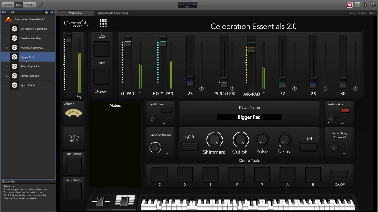Image resolution: width=378 pixels, height=212 pixels.
Task: Toggle the B drone pad
Action: (313, 175)
